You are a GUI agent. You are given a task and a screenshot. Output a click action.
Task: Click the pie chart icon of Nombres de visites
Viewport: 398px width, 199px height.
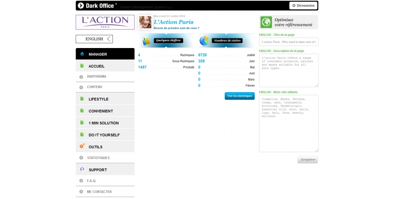point(204,40)
